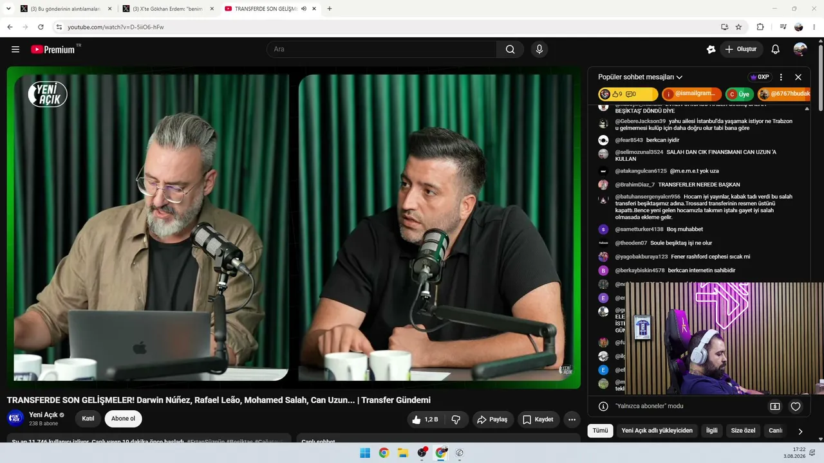Open Chrome extensions puzzle icon
The height and width of the screenshot is (463, 824).
[x=760, y=27]
